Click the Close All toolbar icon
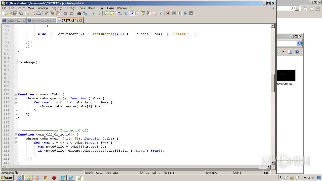 click(33, 13)
